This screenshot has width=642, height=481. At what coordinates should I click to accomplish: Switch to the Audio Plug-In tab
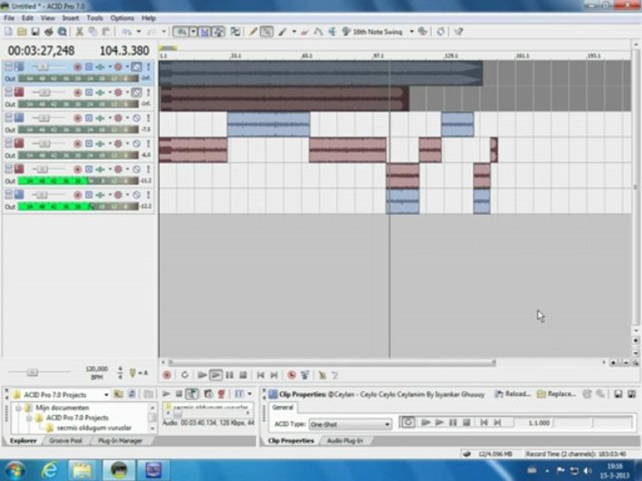pyautogui.click(x=345, y=441)
